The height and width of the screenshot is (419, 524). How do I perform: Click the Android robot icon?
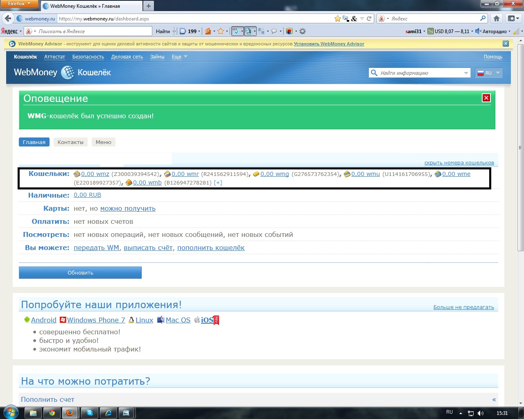(x=27, y=320)
